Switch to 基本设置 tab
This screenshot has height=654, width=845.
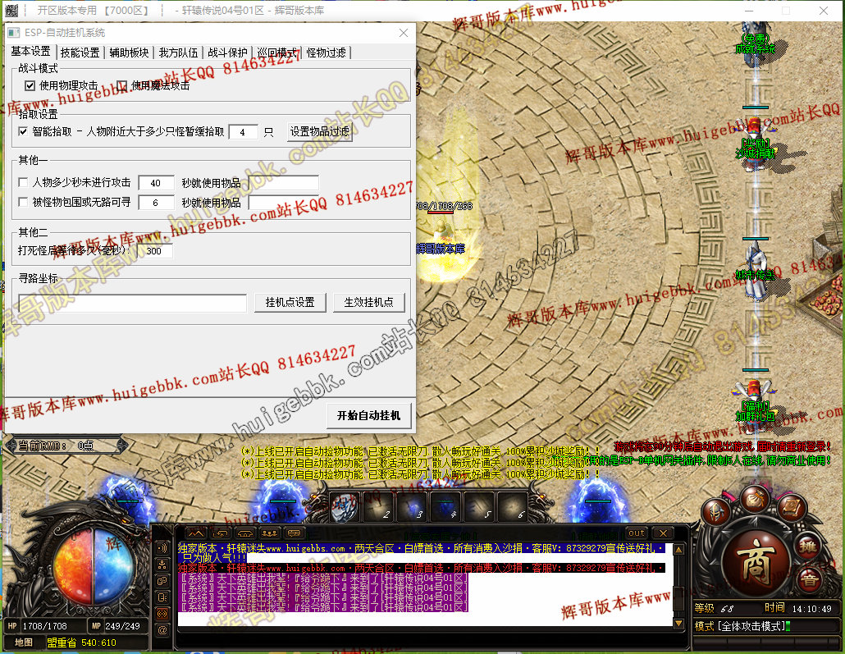30,51
